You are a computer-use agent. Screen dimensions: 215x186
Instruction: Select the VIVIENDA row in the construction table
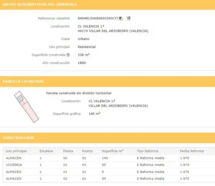(109, 165)
